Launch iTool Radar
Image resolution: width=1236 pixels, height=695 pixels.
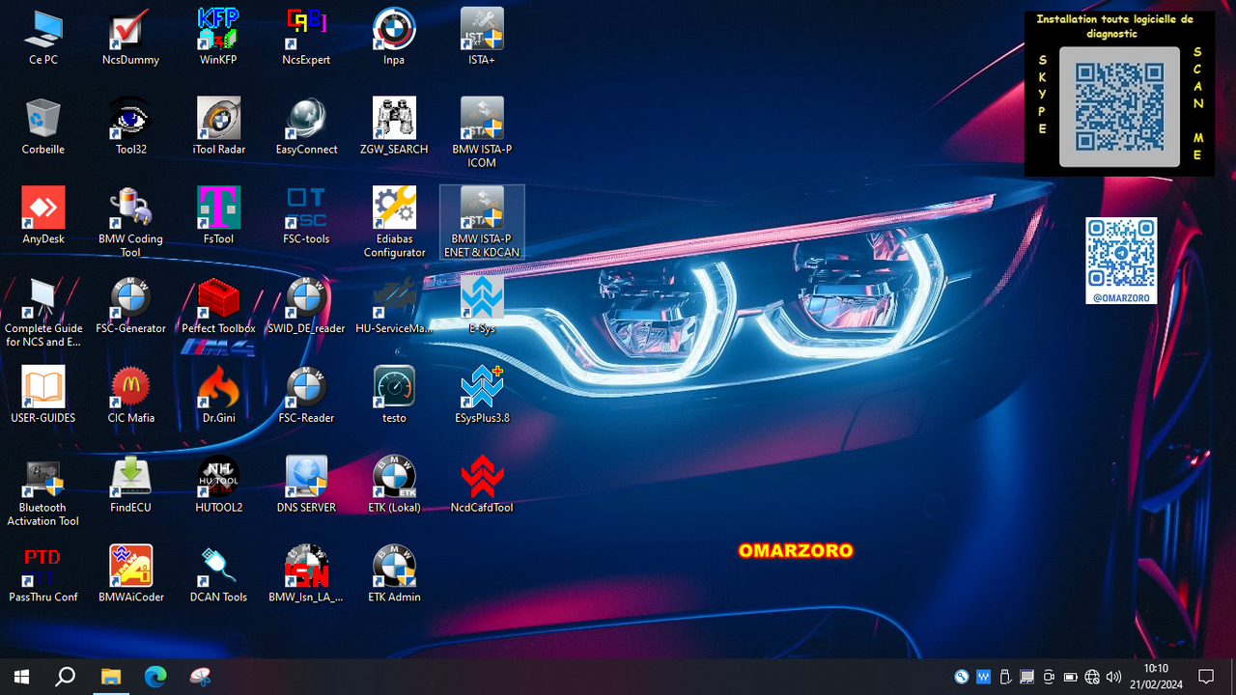coord(218,126)
